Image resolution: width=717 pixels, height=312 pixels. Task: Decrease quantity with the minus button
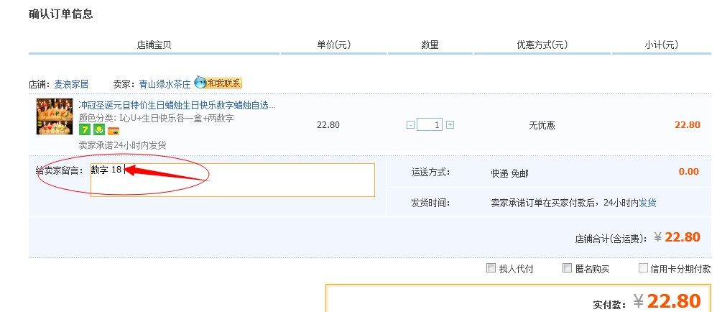[x=410, y=125]
